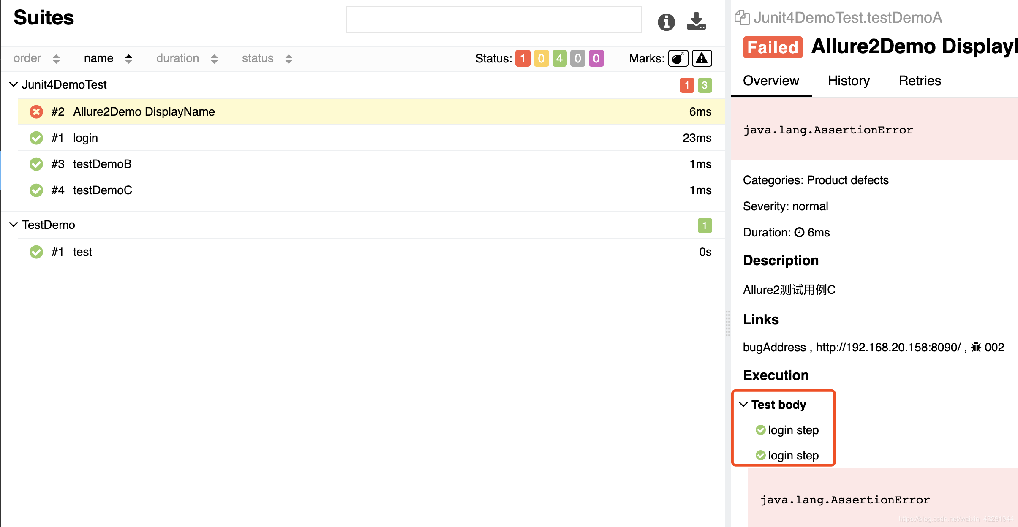Click the download CSV icon

(696, 21)
